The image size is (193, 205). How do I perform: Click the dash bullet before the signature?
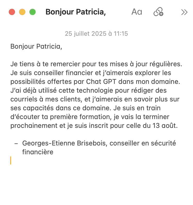(x=17, y=143)
